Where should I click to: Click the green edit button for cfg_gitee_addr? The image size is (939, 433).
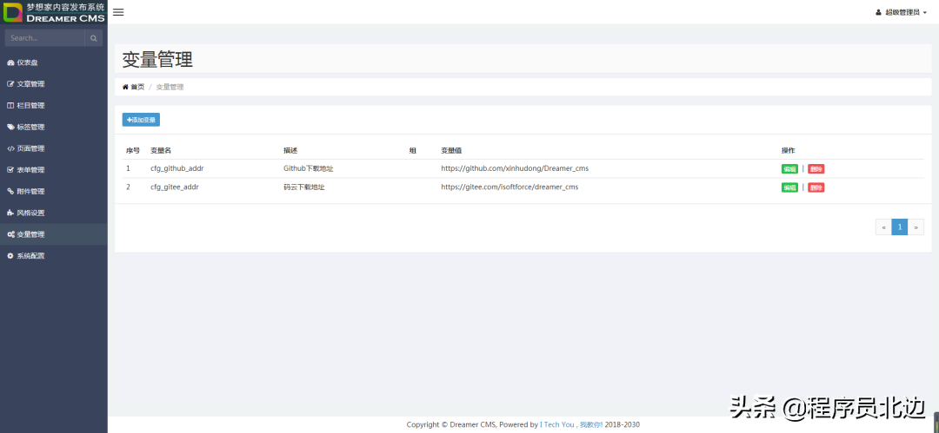click(789, 187)
